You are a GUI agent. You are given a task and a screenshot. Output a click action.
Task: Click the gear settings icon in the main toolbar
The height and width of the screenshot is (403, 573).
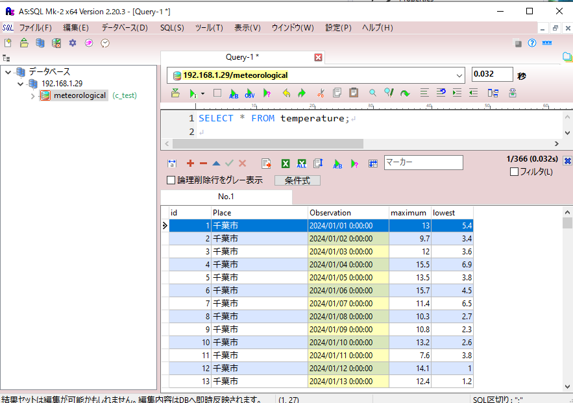(x=73, y=43)
